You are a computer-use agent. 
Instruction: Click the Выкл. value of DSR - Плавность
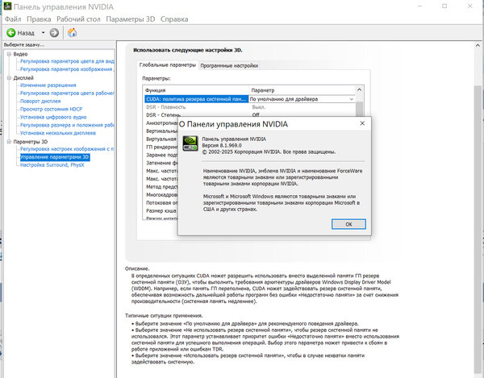(259, 107)
